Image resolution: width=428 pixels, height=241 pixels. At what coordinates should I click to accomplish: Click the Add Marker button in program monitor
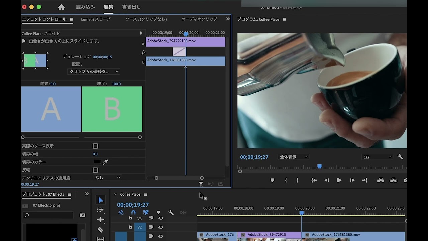[x=272, y=180]
